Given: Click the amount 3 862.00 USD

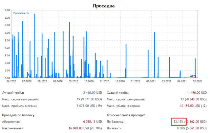Looking at the screenshot, I should pyautogui.click(x=196, y=122).
